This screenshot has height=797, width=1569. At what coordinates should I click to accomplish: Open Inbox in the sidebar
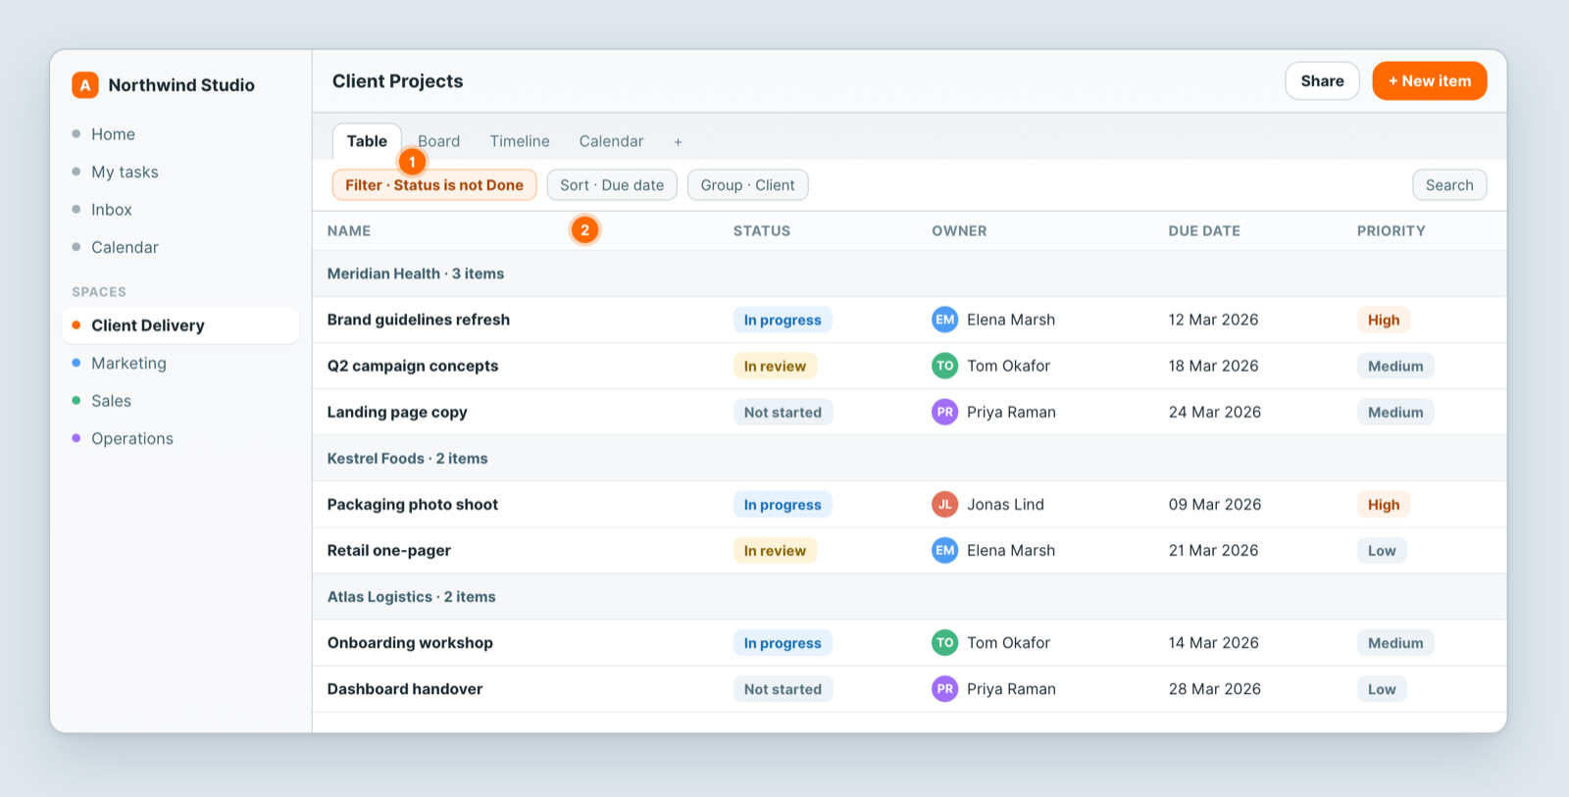coord(180,210)
